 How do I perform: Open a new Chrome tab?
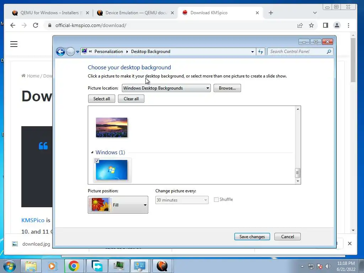point(271,13)
